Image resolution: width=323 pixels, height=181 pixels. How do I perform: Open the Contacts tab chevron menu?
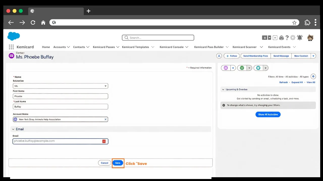[x=88, y=47]
